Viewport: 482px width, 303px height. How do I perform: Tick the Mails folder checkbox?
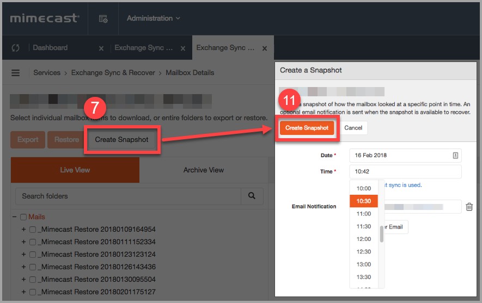click(x=23, y=217)
